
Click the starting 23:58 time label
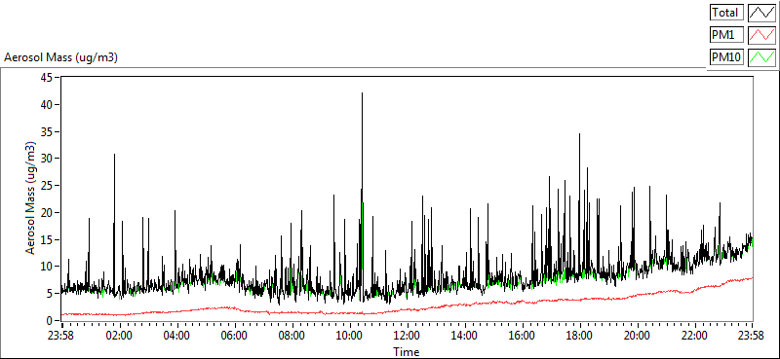tap(61, 335)
